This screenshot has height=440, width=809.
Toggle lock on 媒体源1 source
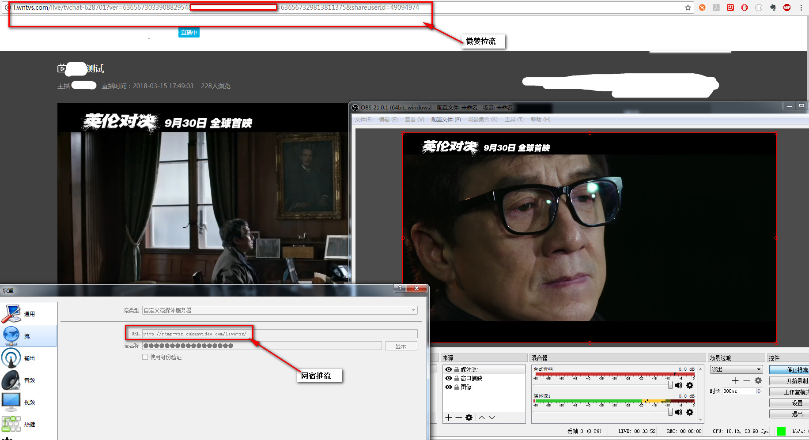(x=457, y=369)
